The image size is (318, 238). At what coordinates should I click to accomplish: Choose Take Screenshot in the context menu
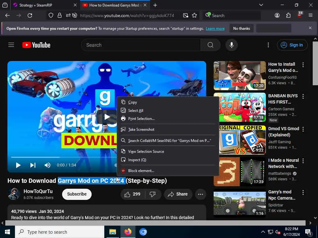click(168, 130)
